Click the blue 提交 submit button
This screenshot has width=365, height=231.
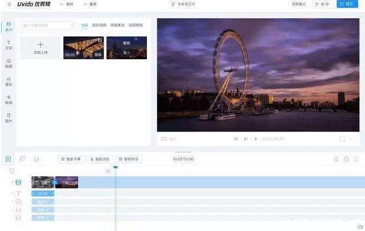(347, 4)
